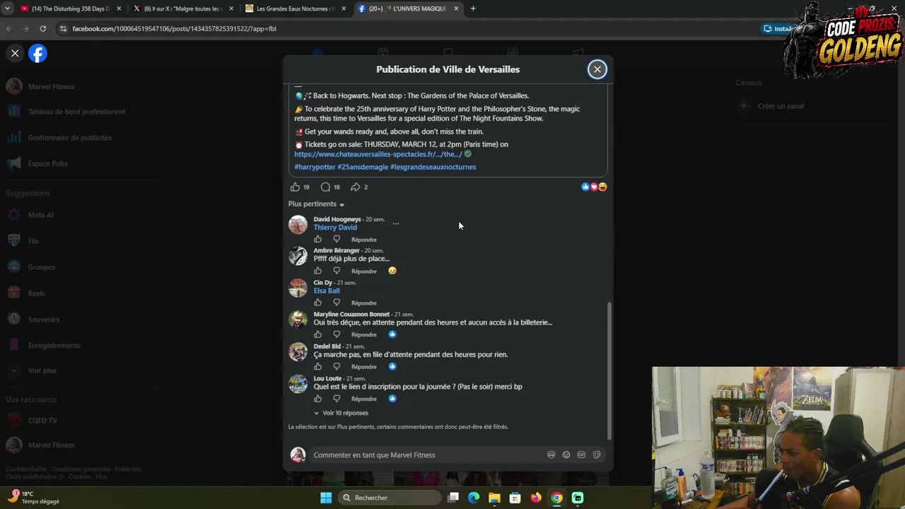The height and width of the screenshot is (509, 905).
Task: Reply to Dedel Bld's comment
Action: click(x=364, y=367)
